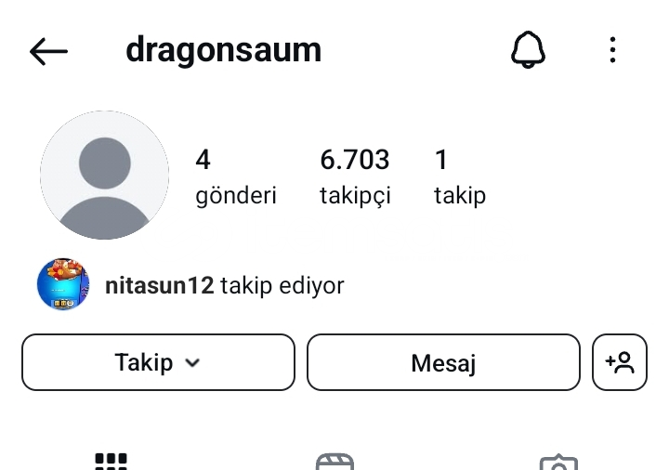
Task: Switch to the posts grid tab
Action: [x=111, y=461]
